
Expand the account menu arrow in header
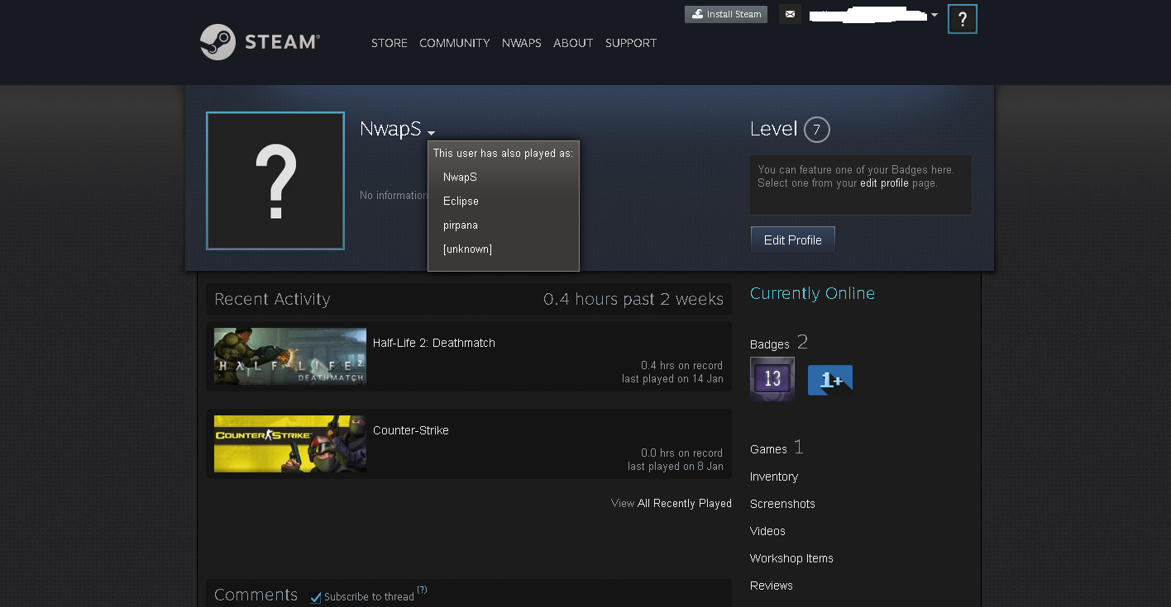tap(934, 15)
